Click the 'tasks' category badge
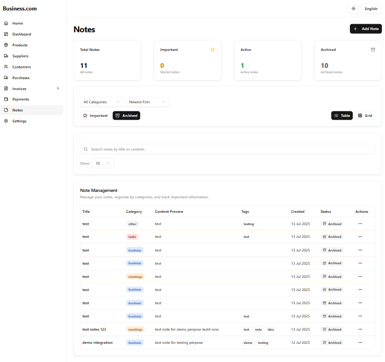This screenshot has height=362, width=385. tap(132, 236)
